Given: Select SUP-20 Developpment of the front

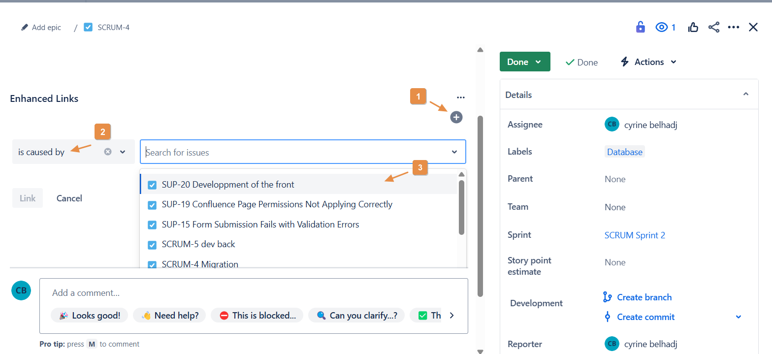Looking at the screenshot, I should tap(228, 185).
